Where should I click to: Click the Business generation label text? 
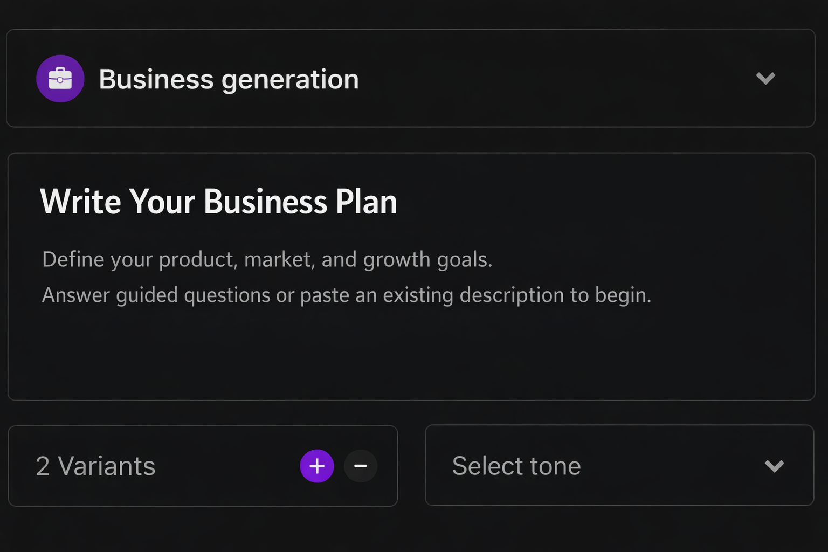(229, 79)
